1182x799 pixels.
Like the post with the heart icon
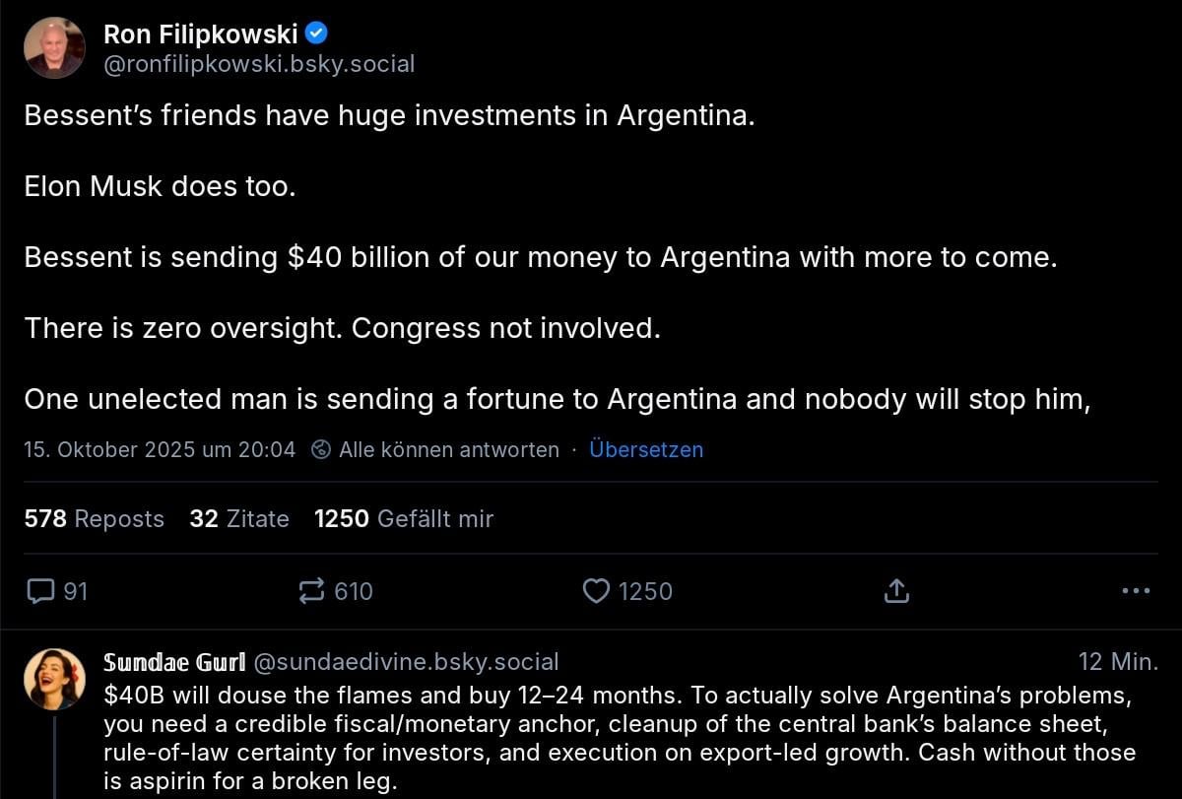pos(596,591)
